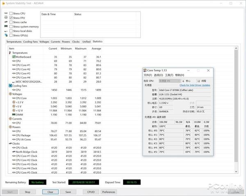Uncheck the Stress FPU checkbox
This screenshot has height=196, width=246.
11,18
